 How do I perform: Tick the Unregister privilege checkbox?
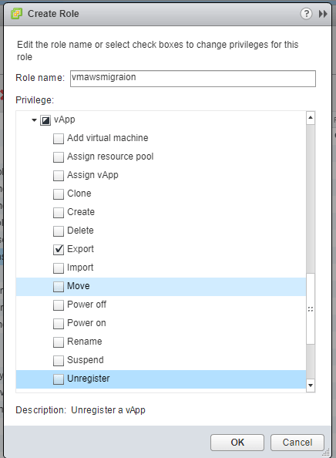click(59, 379)
